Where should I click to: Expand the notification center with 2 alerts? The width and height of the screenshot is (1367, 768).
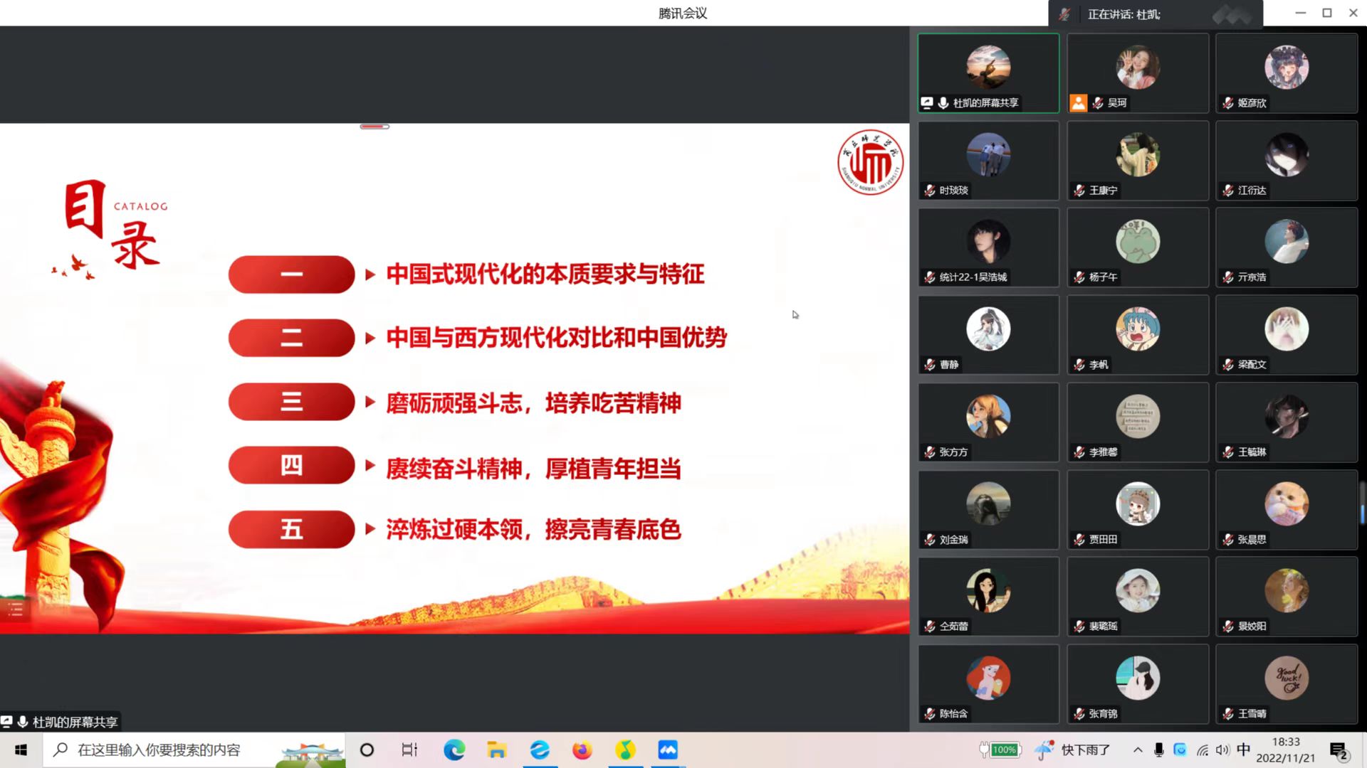[x=1339, y=750]
